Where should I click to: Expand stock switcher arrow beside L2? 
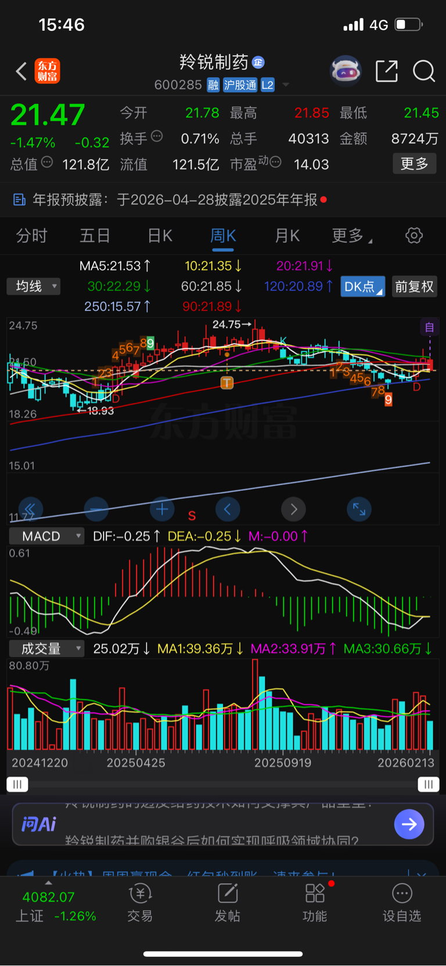point(286,85)
